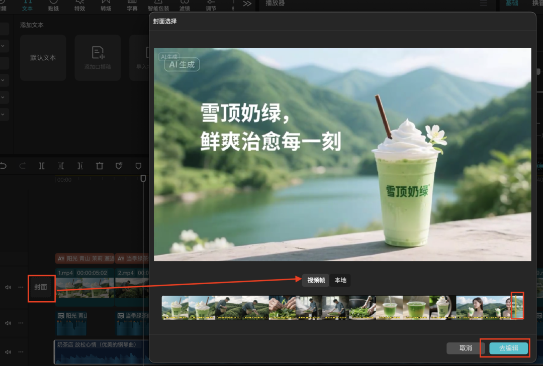Image resolution: width=543 pixels, height=366 pixels.
Task: Mute the 奶茶店钢琴曲 music track
Action: tap(8, 352)
